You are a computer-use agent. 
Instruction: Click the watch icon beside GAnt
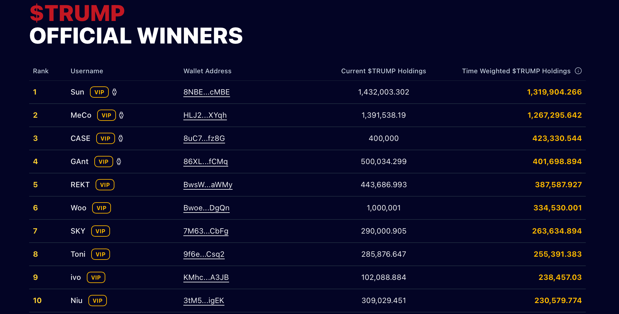tap(119, 162)
